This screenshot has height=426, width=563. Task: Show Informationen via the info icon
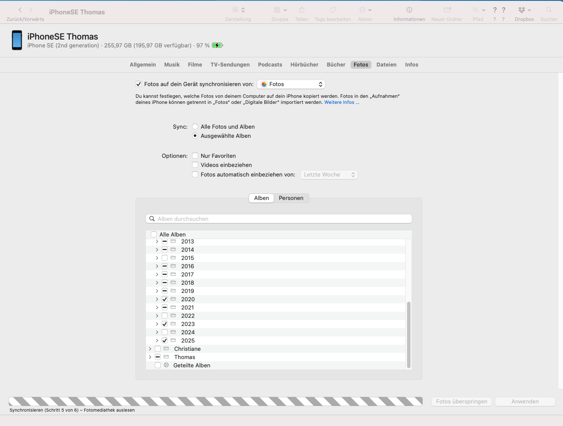click(409, 10)
